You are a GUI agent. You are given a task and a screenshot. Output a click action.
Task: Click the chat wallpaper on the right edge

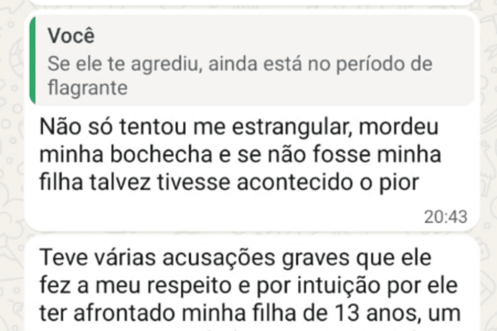[489, 165]
